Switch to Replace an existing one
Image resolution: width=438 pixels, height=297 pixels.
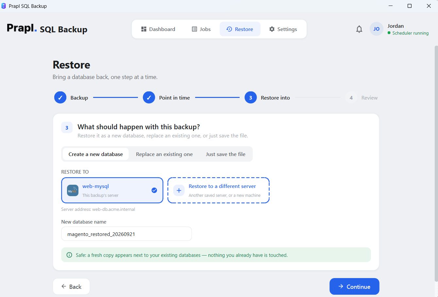click(164, 154)
